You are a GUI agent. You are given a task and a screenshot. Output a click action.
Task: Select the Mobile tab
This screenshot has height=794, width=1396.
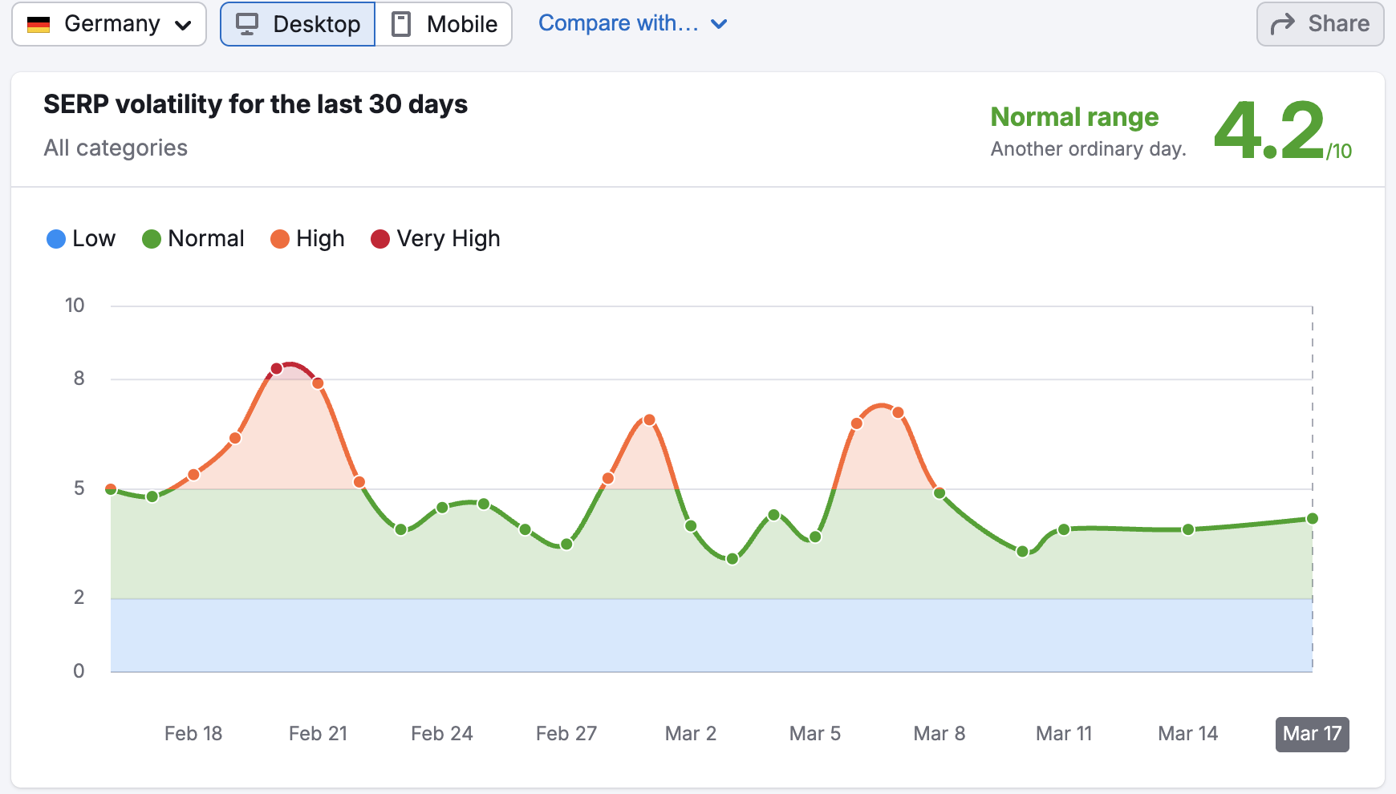(x=444, y=23)
